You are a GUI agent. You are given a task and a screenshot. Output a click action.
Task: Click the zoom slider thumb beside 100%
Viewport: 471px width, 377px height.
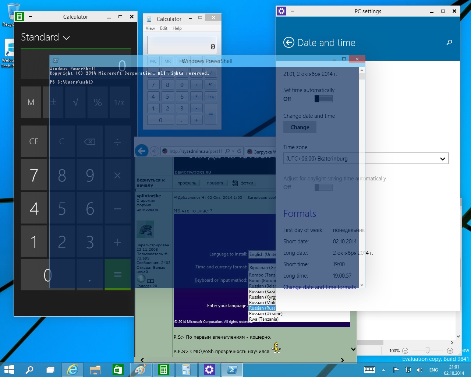(427, 351)
